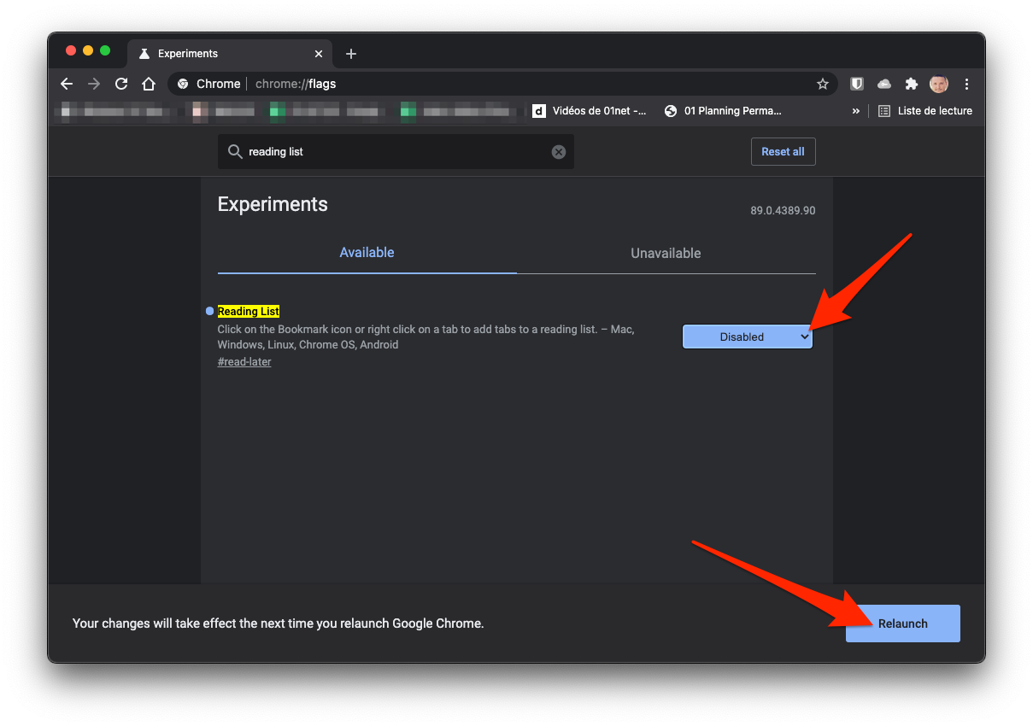1033x726 pixels.
Task: Open 01 Planning Perma bookmark
Action: tap(723, 110)
